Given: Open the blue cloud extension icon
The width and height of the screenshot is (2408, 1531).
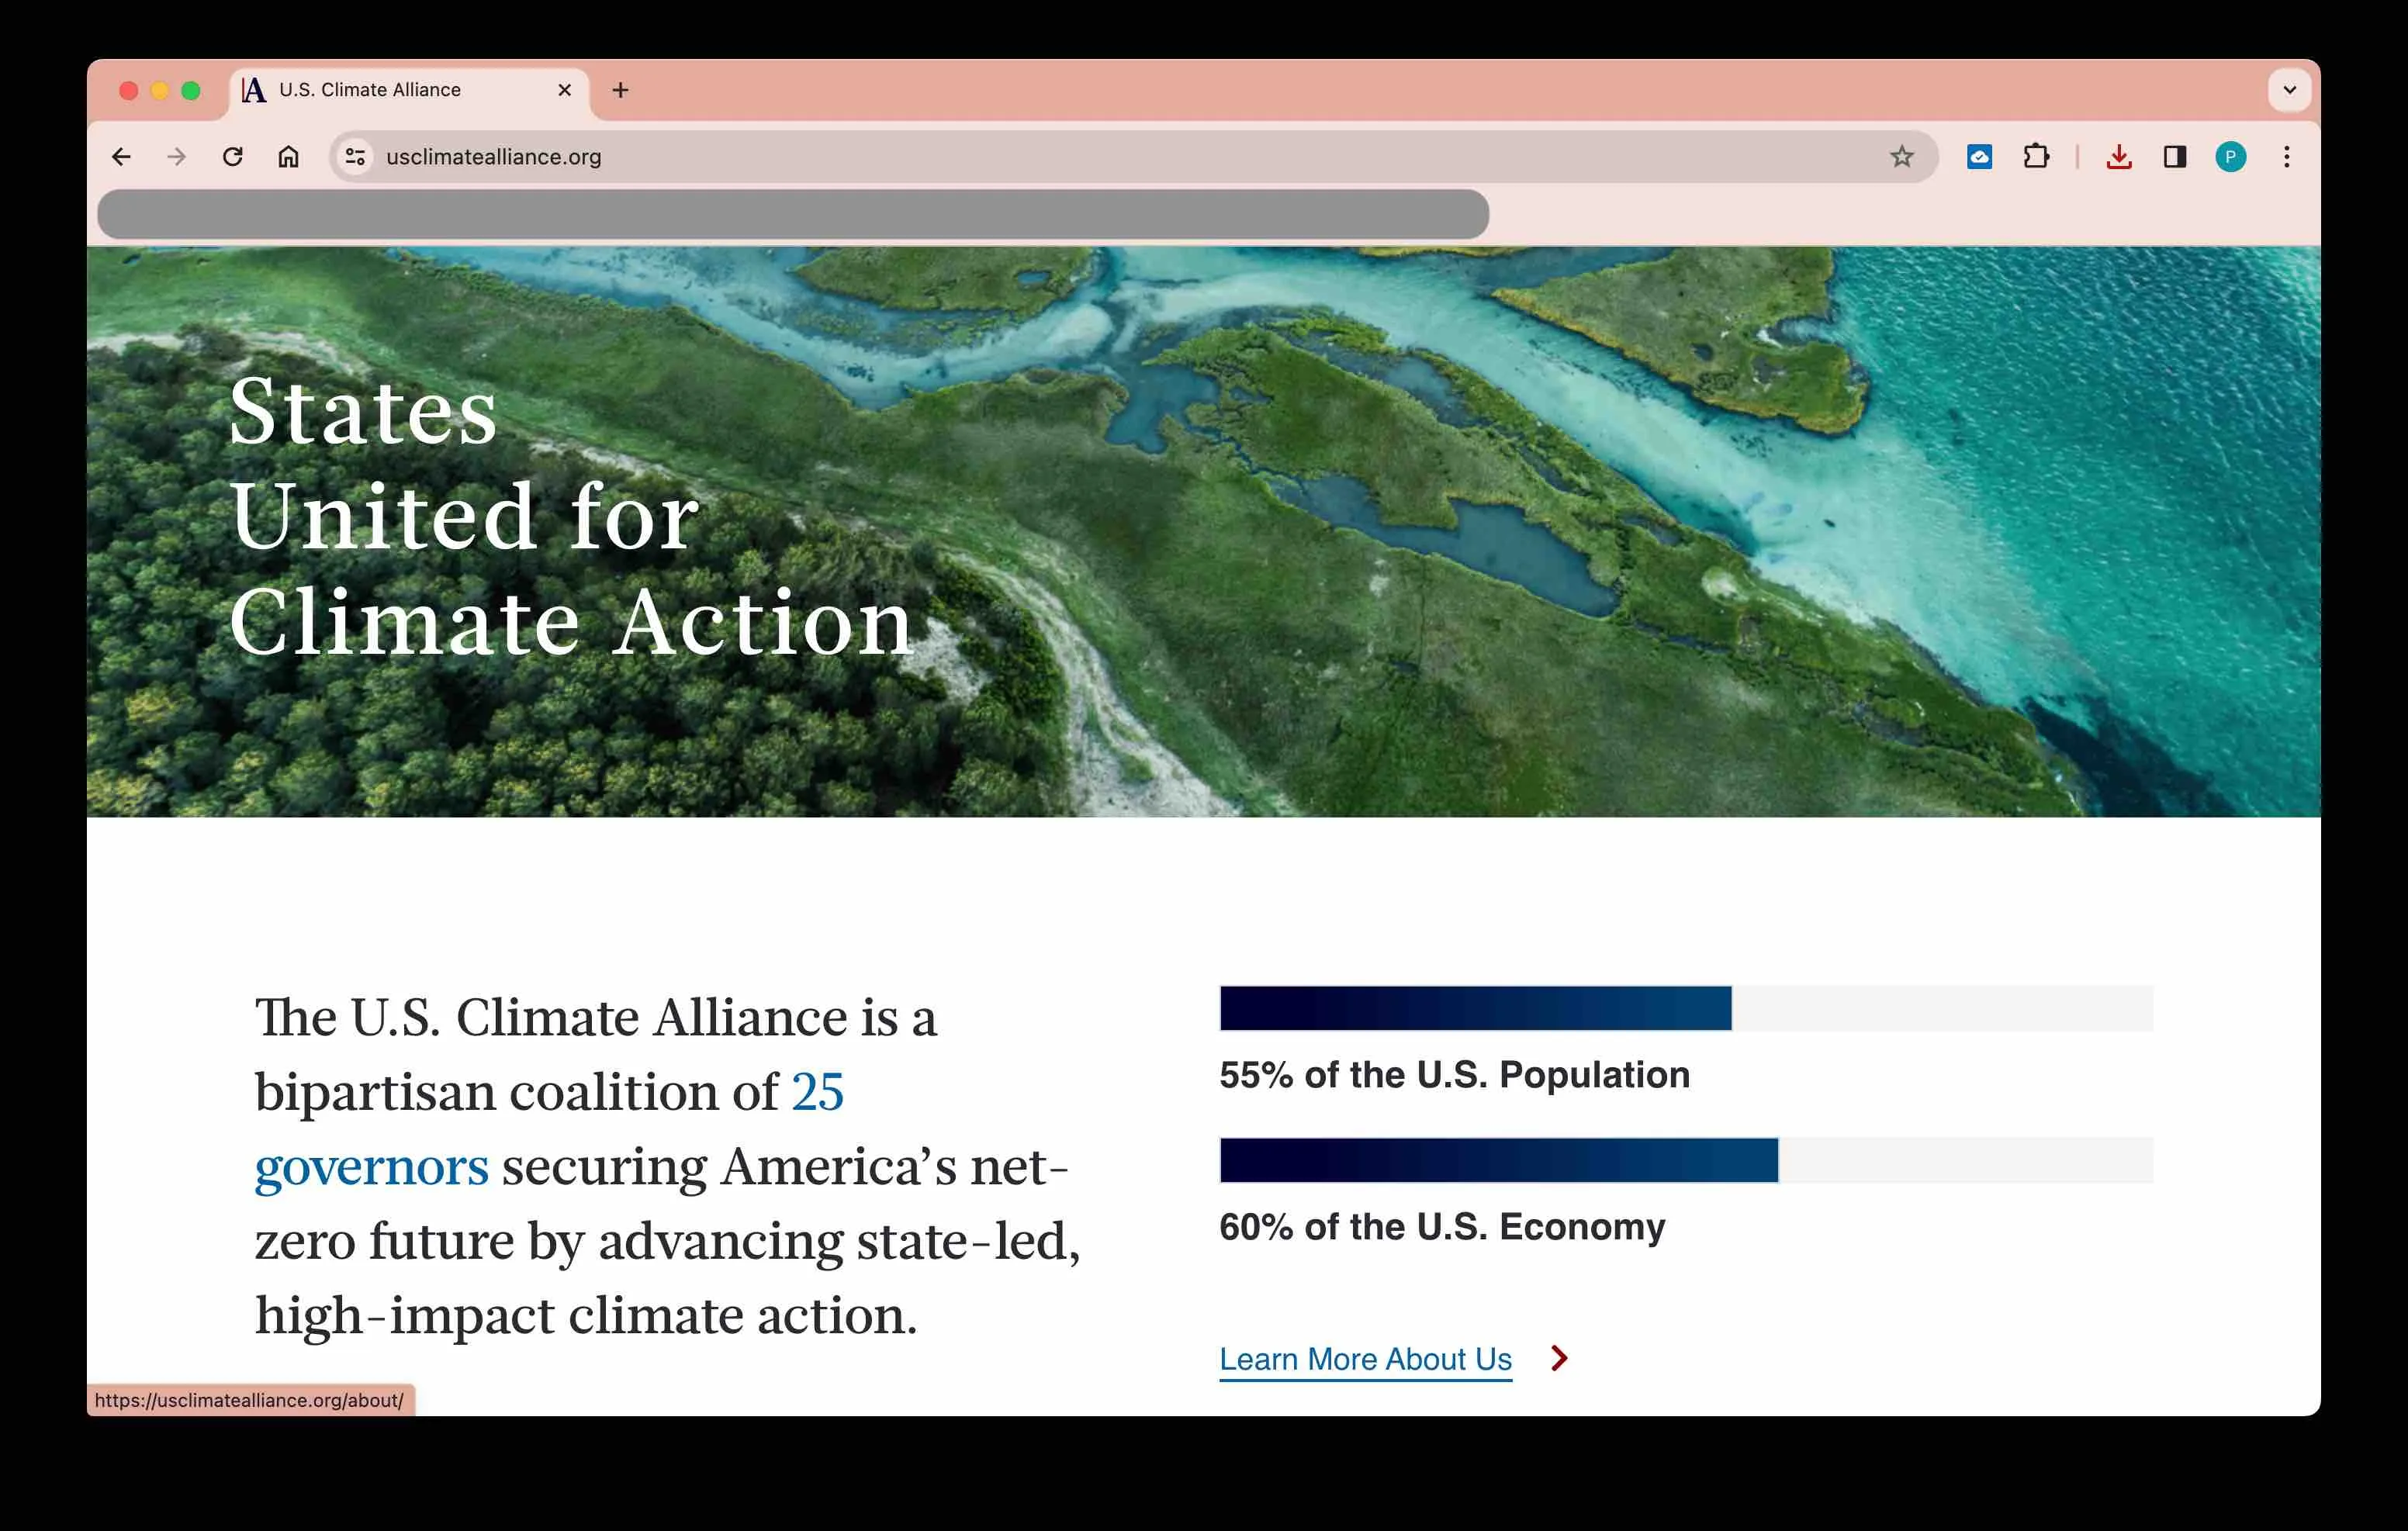Looking at the screenshot, I should tap(1979, 157).
